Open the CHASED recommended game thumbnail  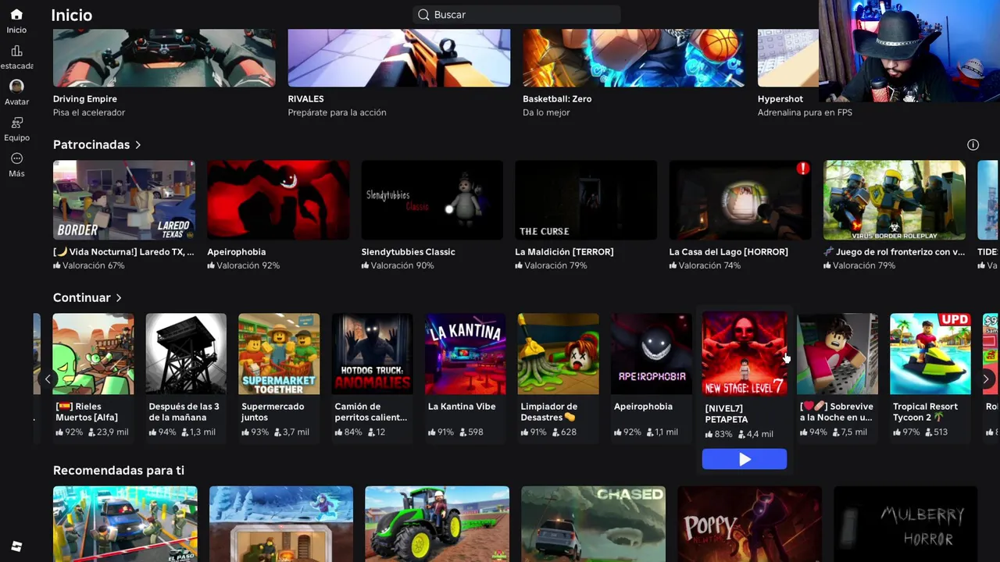[x=593, y=524]
